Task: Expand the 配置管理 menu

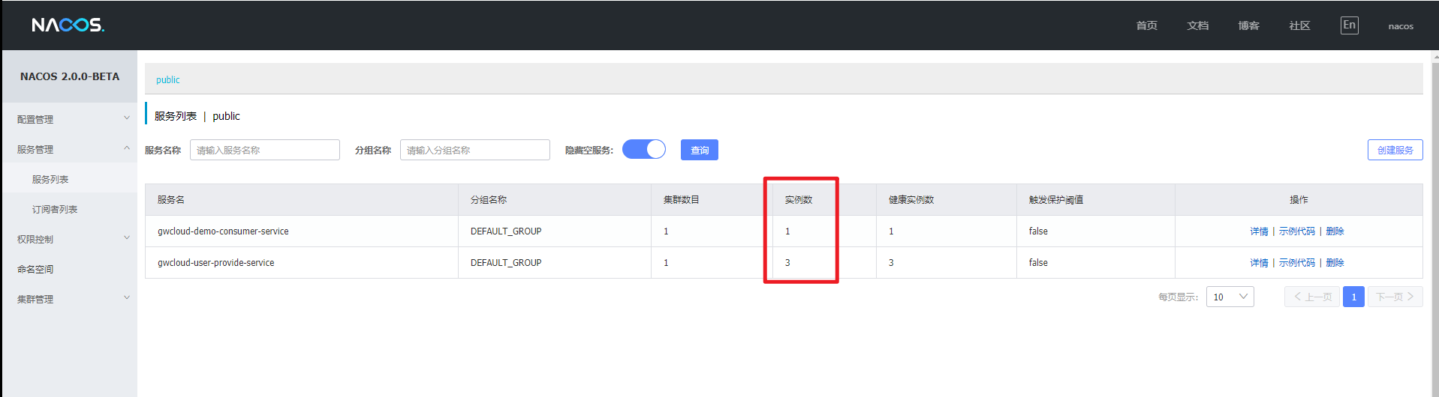Action: [70, 119]
